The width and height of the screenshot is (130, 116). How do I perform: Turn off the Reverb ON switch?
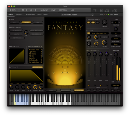pyautogui.click(x=89, y=33)
